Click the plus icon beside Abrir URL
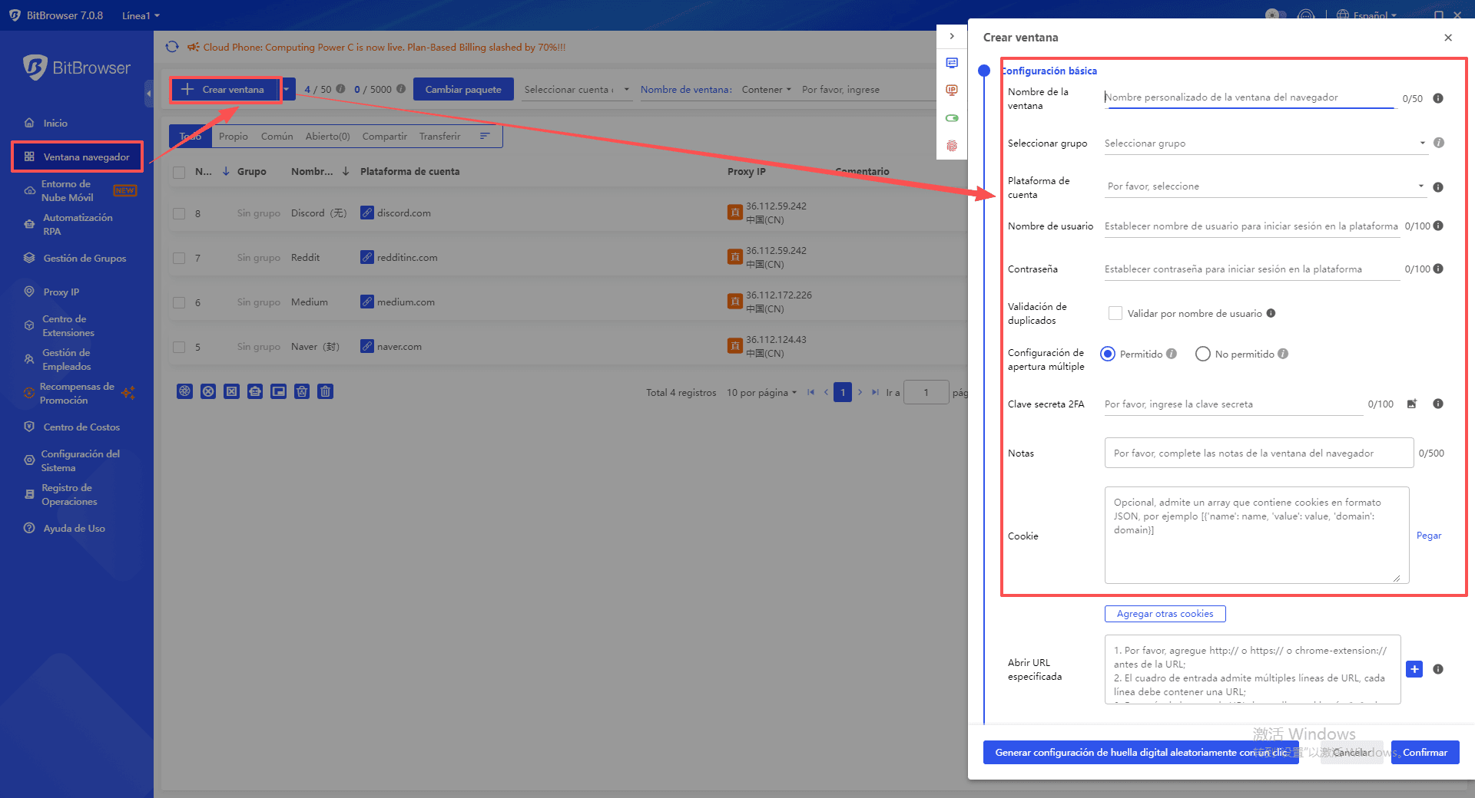The height and width of the screenshot is (798, 1475). [1414, 669]
